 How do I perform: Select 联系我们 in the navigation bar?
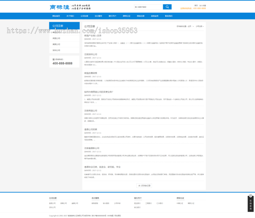pyautogui.click(x=169, y=16)
